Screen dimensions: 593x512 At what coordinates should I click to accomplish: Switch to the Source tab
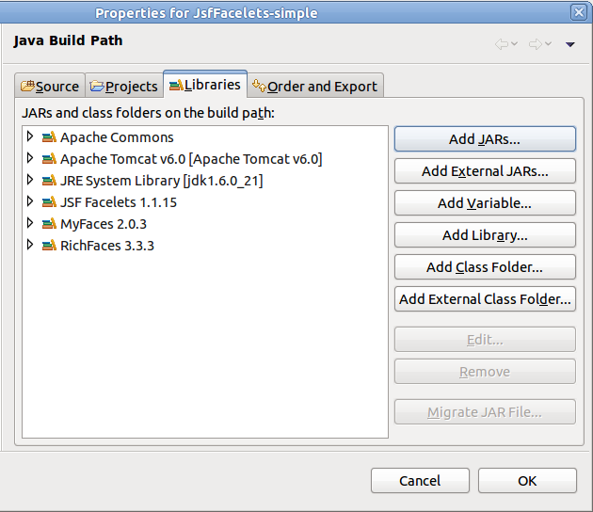[50, 87]
